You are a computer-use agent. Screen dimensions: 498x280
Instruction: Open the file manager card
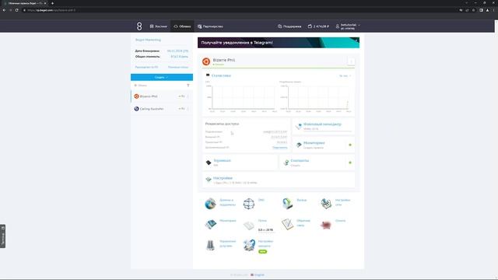point(324,126)
